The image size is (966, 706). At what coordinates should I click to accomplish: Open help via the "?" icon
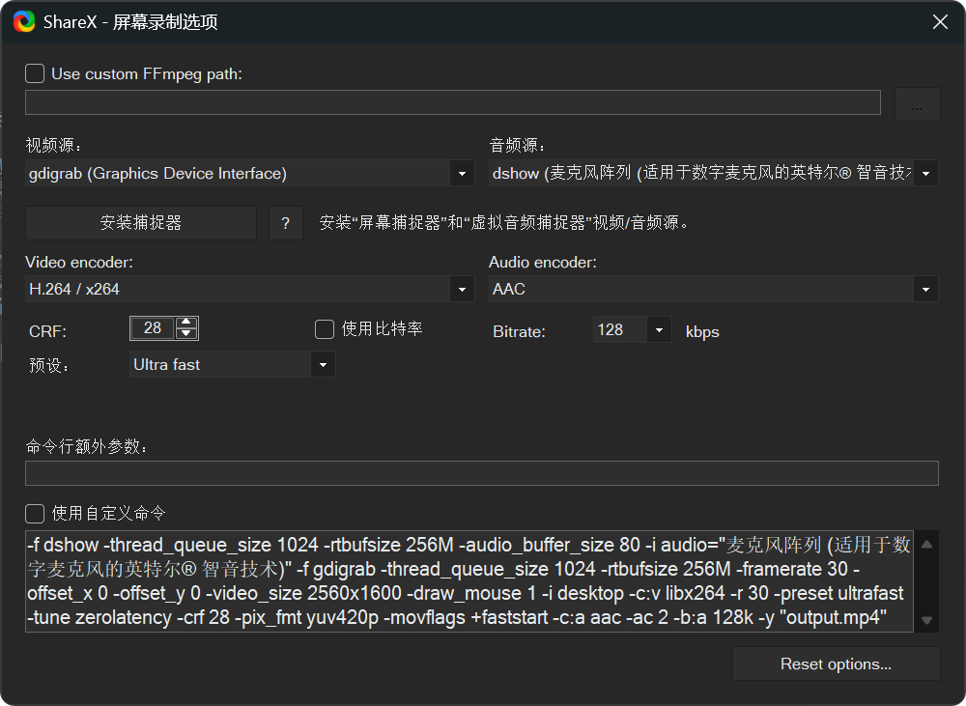(285, 223)
